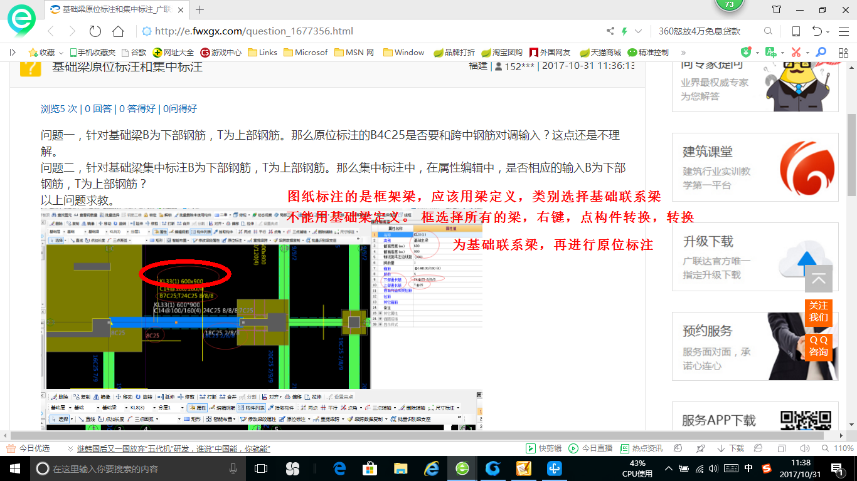Open MSN 网 bookmark folder
The image size is (857, 481).
click(x=354, y=53)
